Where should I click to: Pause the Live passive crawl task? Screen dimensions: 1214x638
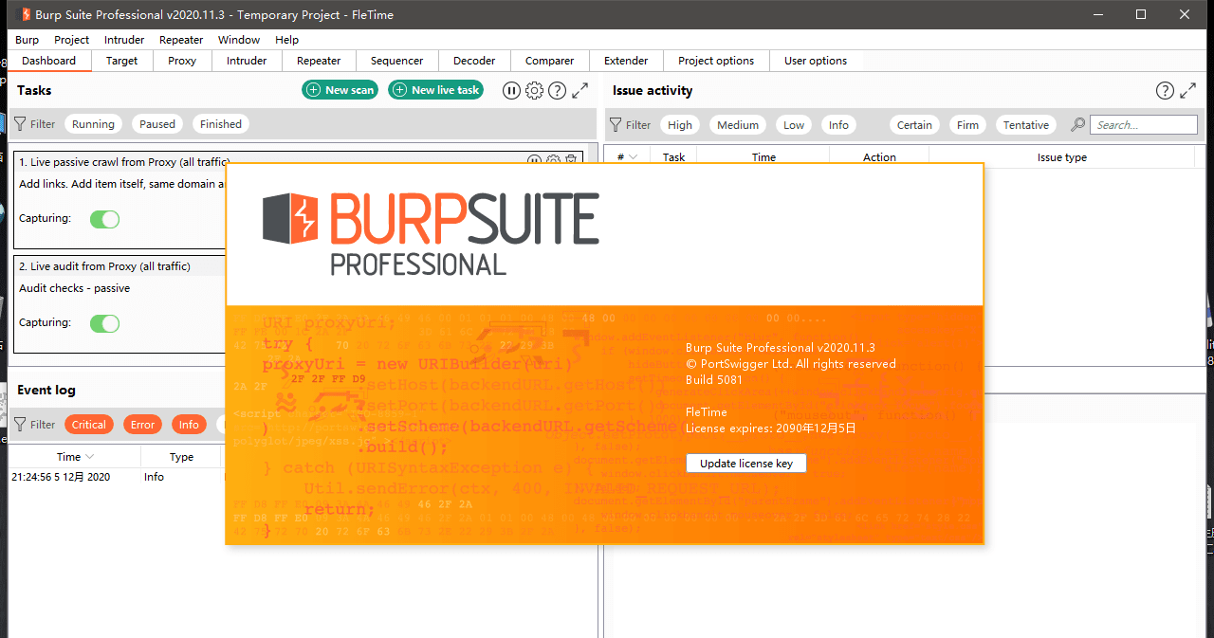535,161
